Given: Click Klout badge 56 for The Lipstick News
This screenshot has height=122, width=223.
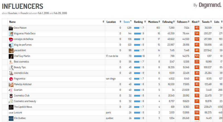Looking at the screenshot, I should [197, 107].
